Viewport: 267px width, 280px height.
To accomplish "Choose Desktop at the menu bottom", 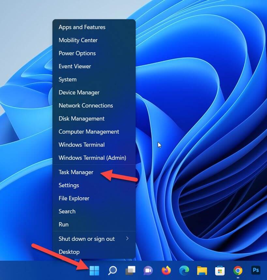I will pyautogui.click(x=69, y=252).
